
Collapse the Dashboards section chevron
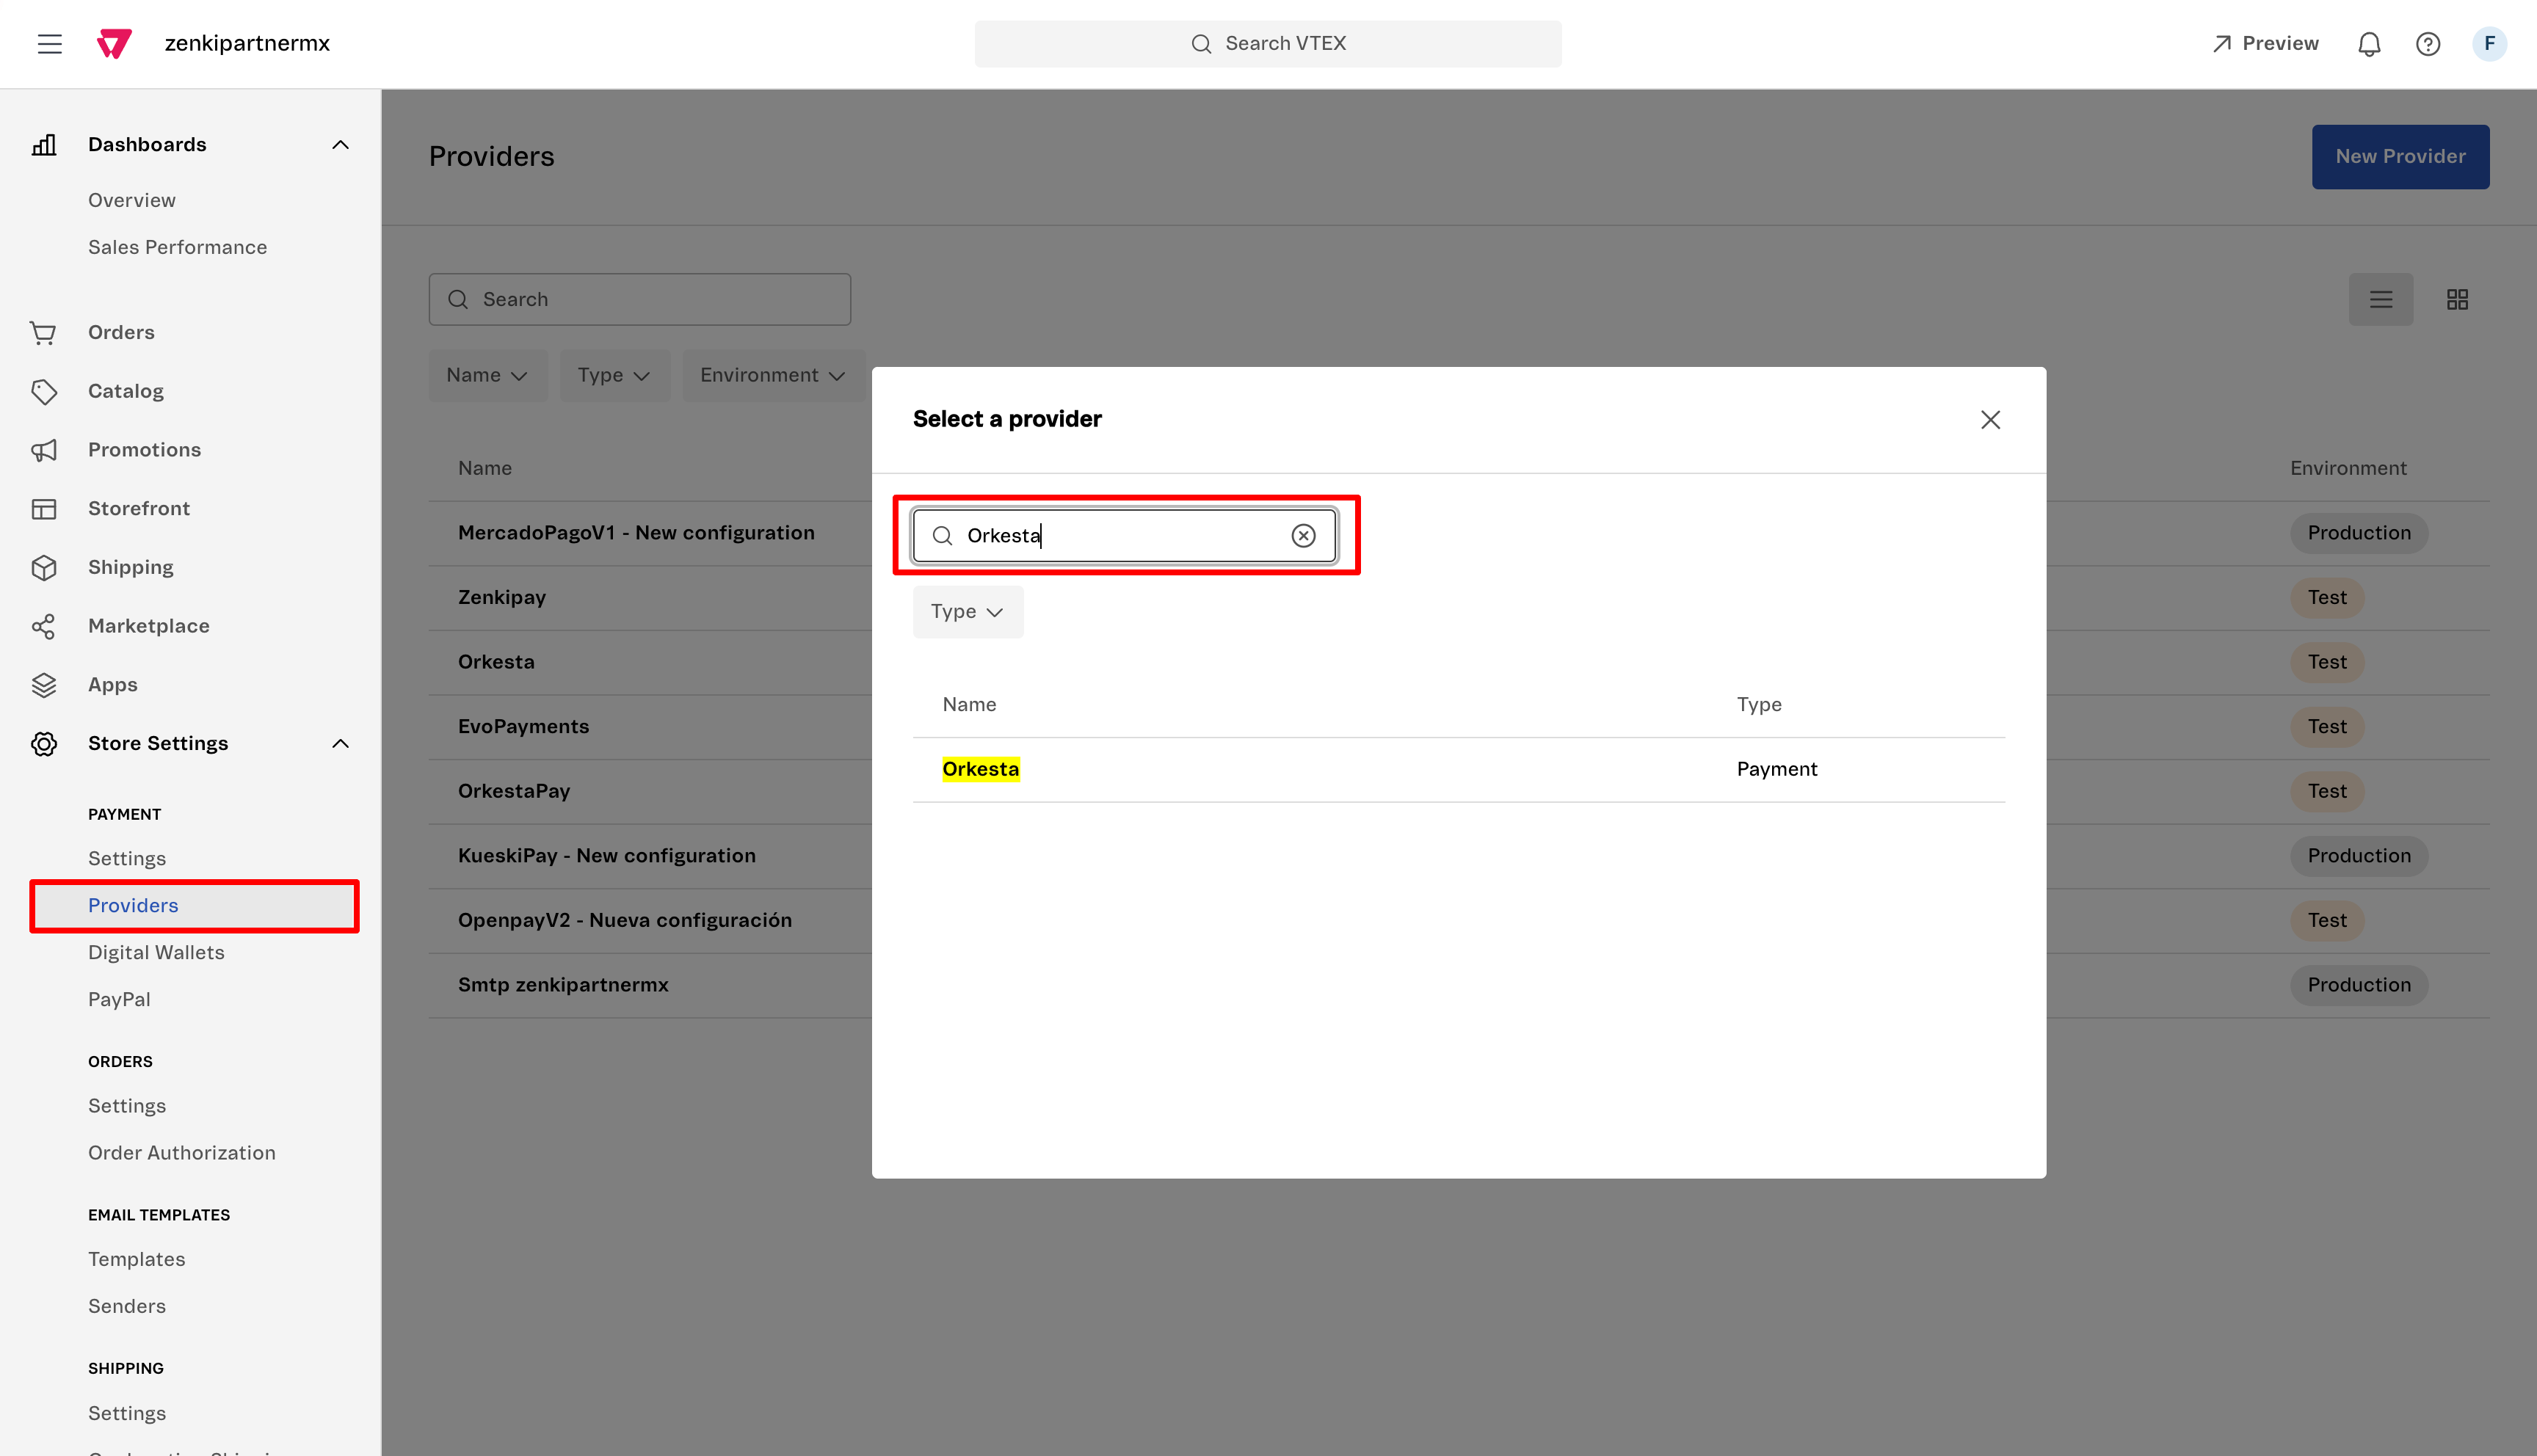(x=340, y=145)
